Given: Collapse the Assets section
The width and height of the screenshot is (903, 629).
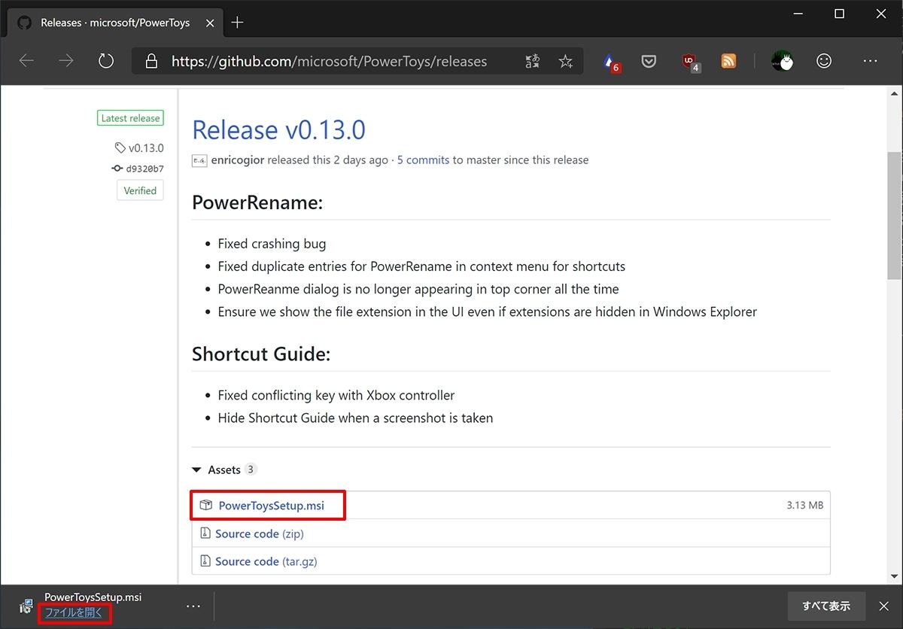Looking at the screenshot, I should tap(224, 469).
